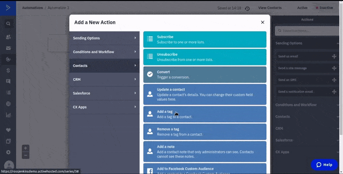Open the pages icon above settings gear

click(x=9, y=141)
